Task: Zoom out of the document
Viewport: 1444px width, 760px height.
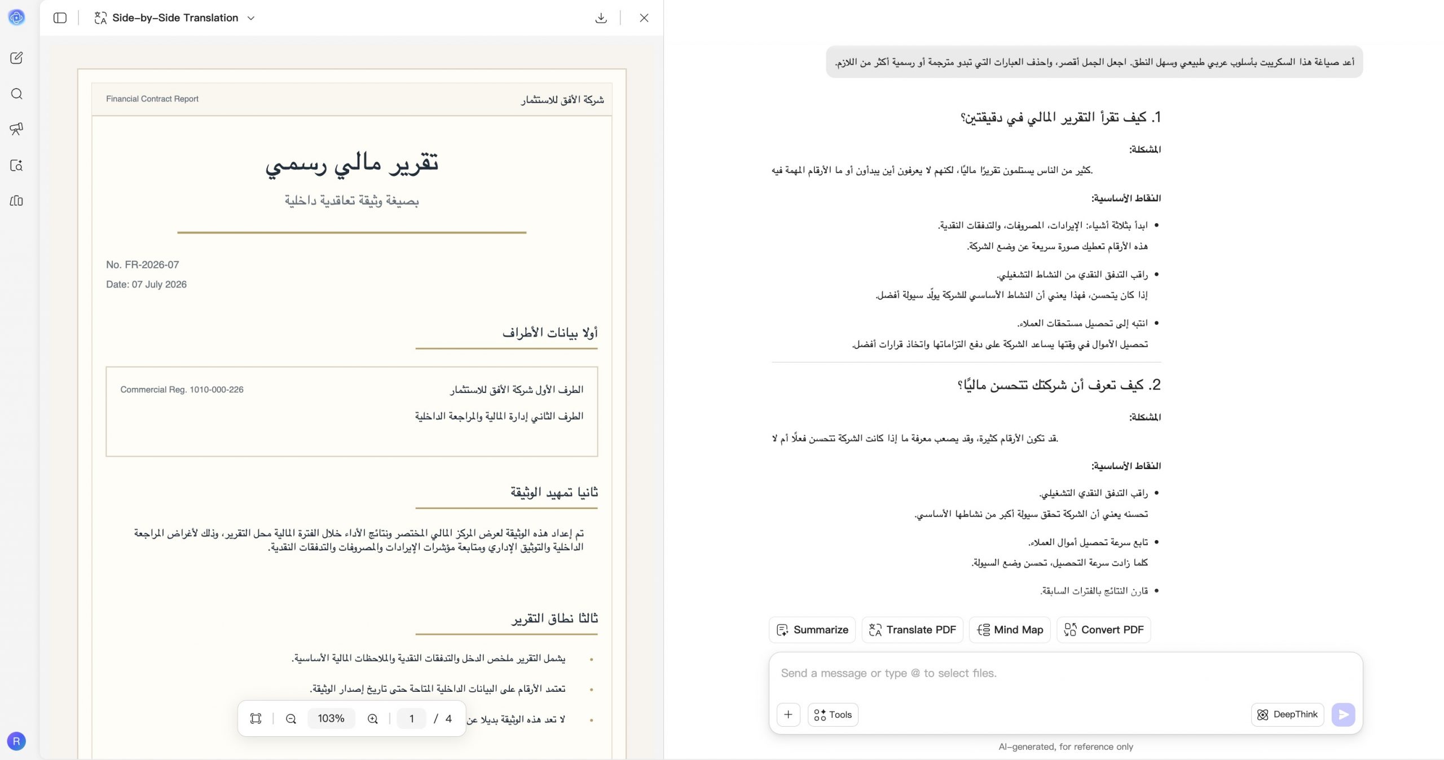Action: [x=290, y=718]
